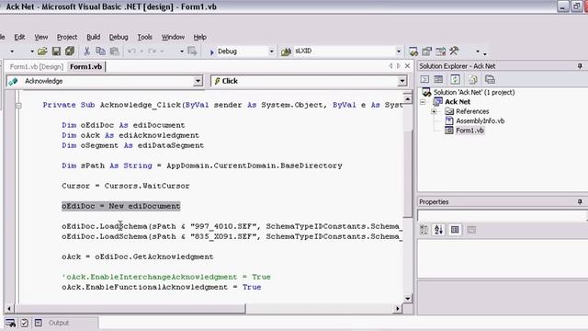This screenshot has height=331, width=588.
Task: Click the Undo arrow icon
Action: click(131, 51)
